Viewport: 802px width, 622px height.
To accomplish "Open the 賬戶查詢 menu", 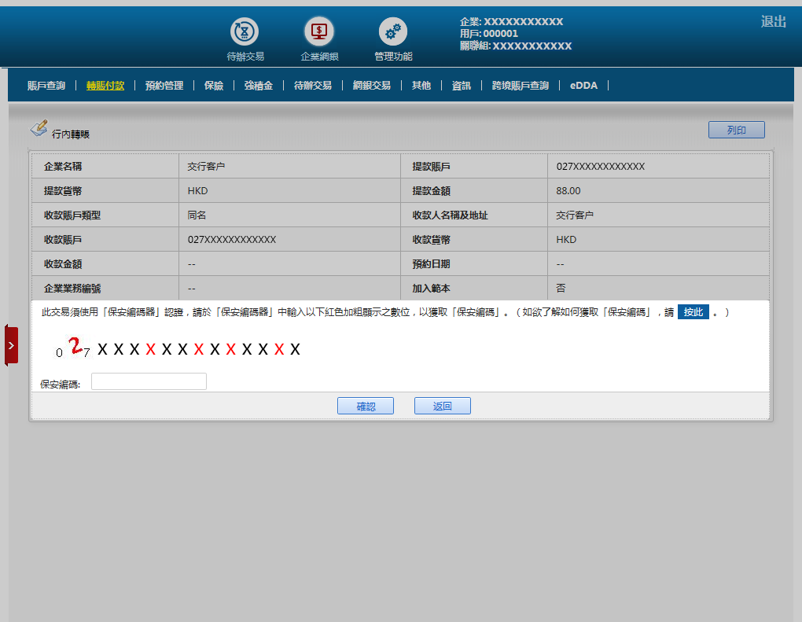I will click(46, 86).
